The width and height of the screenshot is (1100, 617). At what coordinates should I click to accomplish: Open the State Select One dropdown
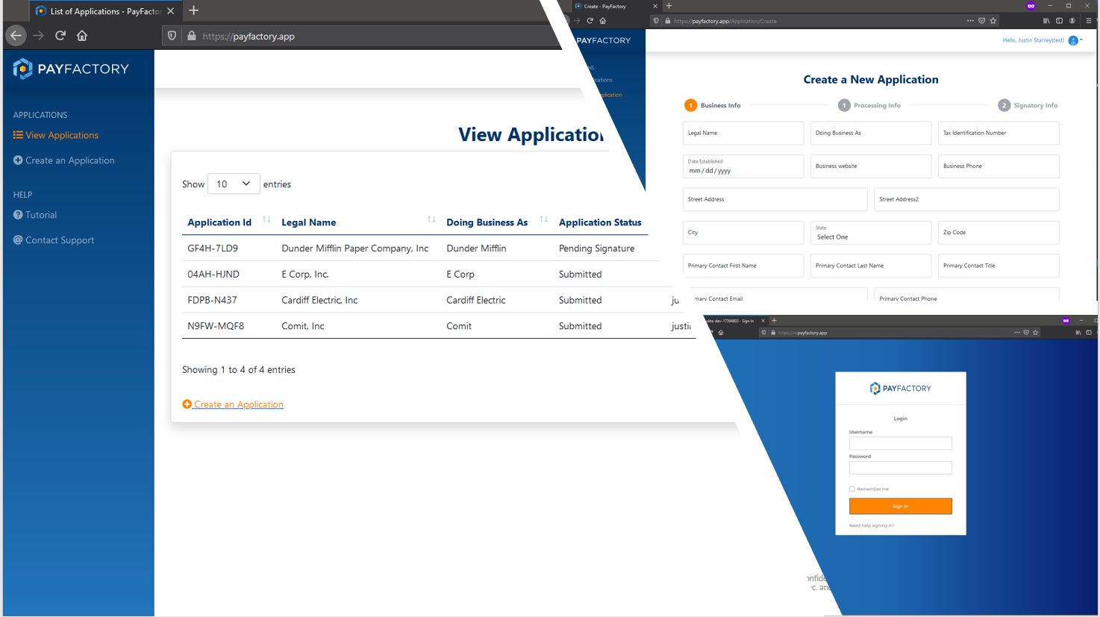pyautogui.click(x=871, y=233)
